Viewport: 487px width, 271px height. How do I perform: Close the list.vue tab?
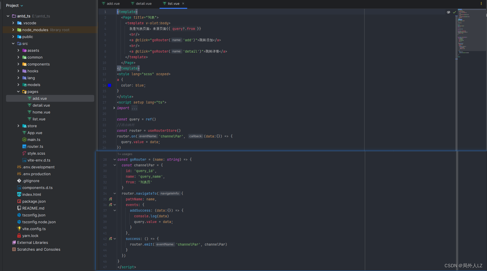pyautogui.click(x=183, y=3)
